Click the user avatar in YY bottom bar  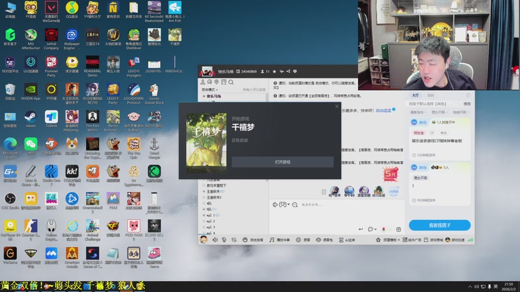point(203,239)
